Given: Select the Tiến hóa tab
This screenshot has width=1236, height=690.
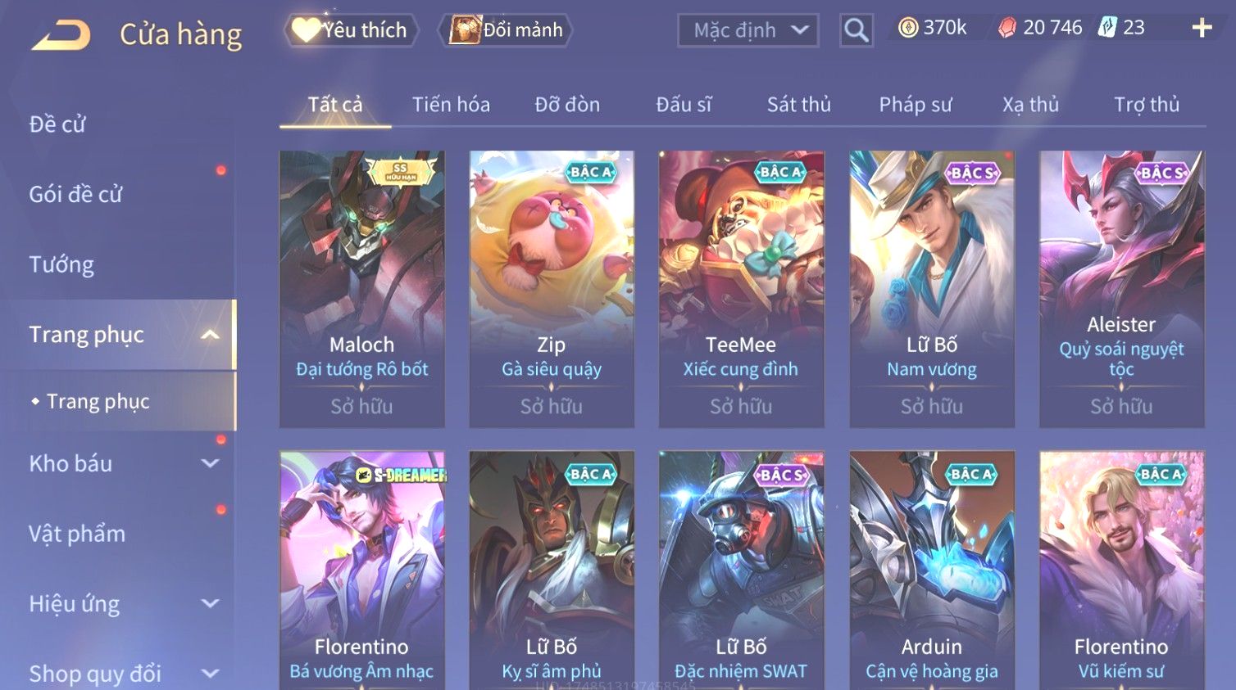Looking at the screenshot, I should [x=451, y=105].
